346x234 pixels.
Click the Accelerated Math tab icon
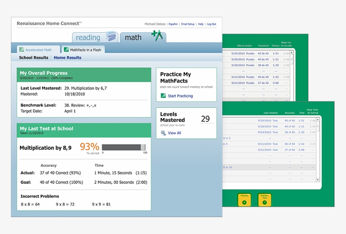coord(22,50)
